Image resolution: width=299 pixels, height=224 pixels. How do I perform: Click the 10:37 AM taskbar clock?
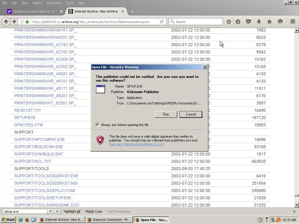click(x=289, y=220)
